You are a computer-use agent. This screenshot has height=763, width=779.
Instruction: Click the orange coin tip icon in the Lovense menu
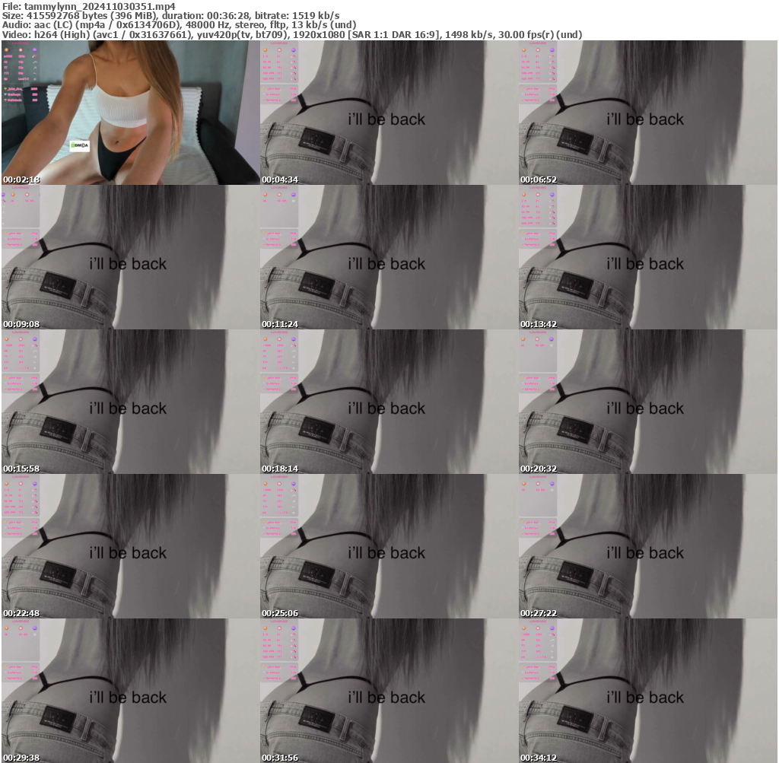pos(7,50)
